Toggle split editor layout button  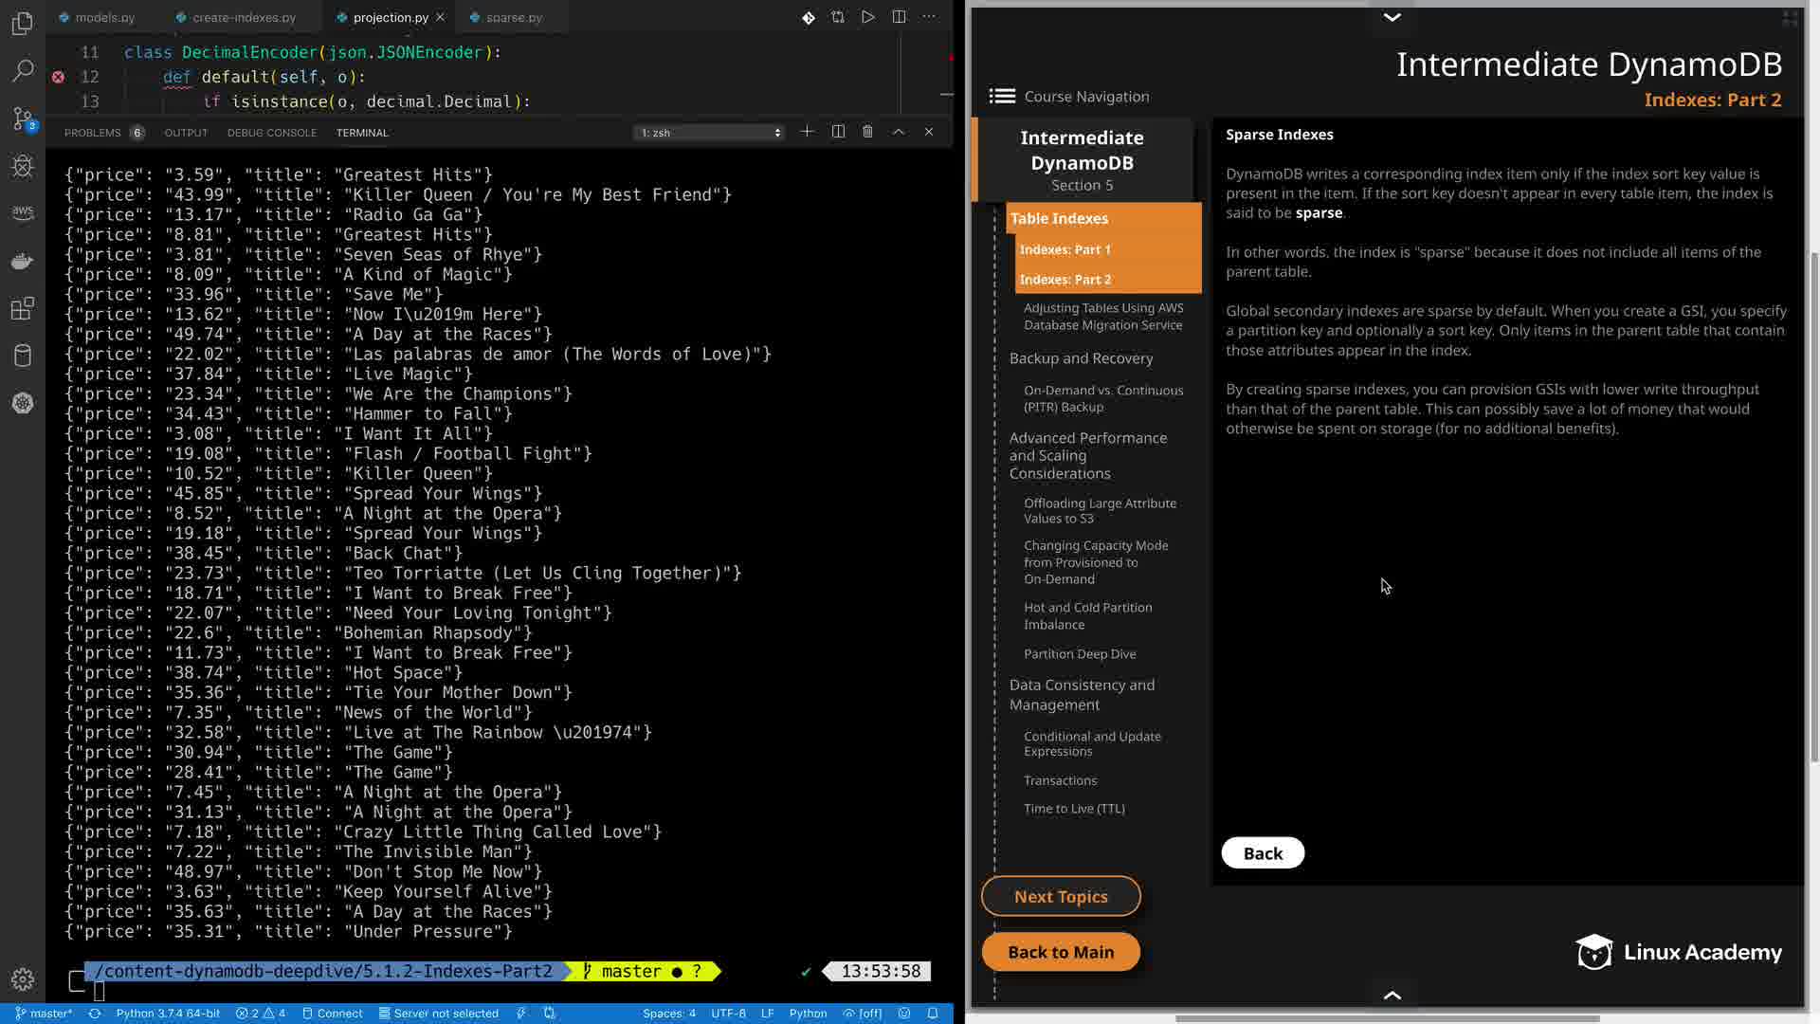(x=899, y=17)
